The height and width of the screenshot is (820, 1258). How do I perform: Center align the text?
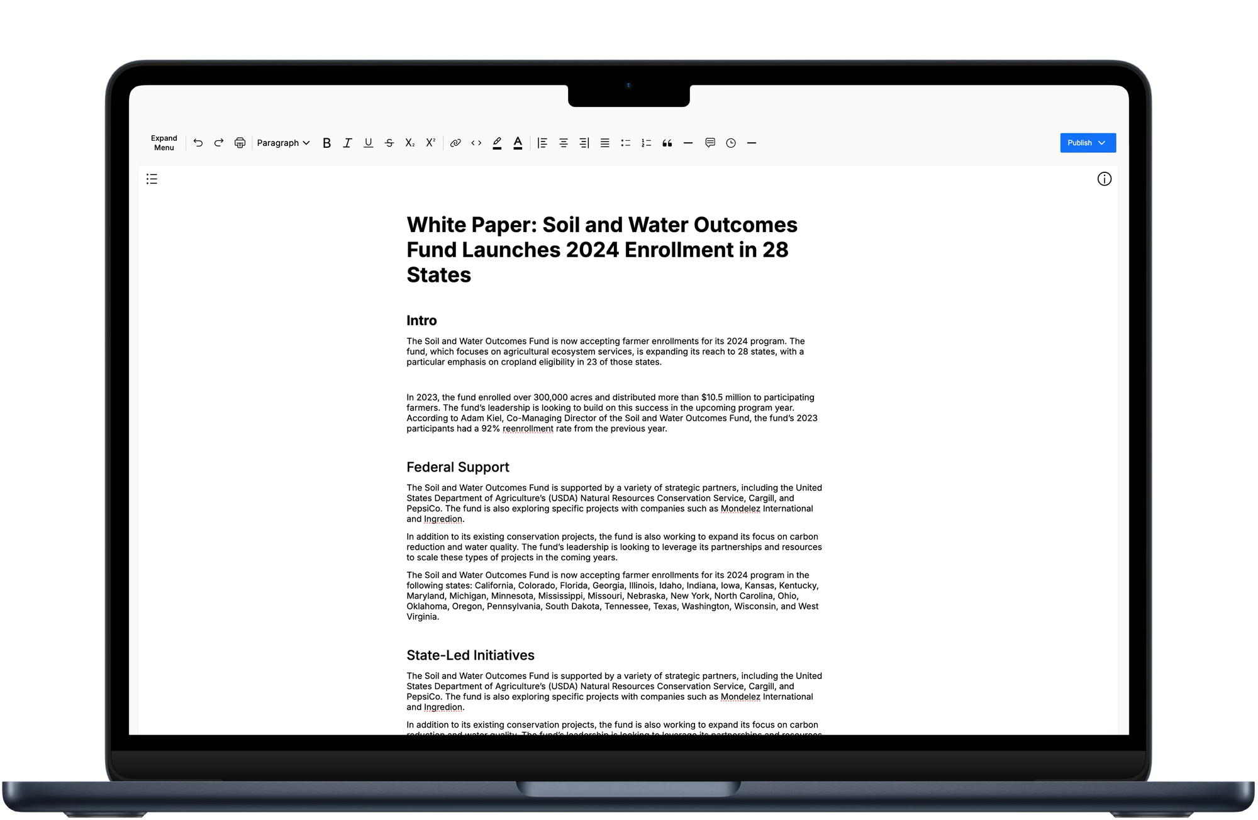point(563,143)
